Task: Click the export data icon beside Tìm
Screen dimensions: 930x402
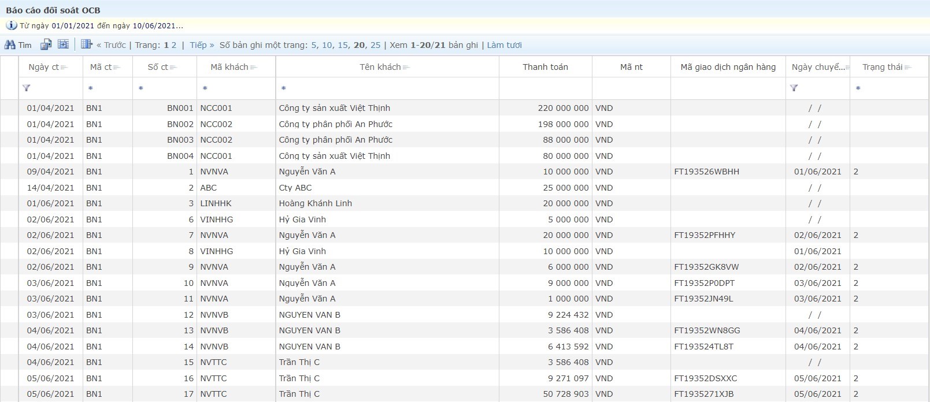Action: pos(46,44)
